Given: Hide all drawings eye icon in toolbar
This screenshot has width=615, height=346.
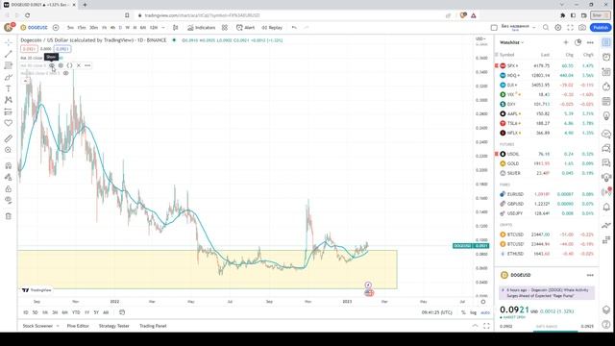Looking at the screenshot, I should click(x=9, y=200).
